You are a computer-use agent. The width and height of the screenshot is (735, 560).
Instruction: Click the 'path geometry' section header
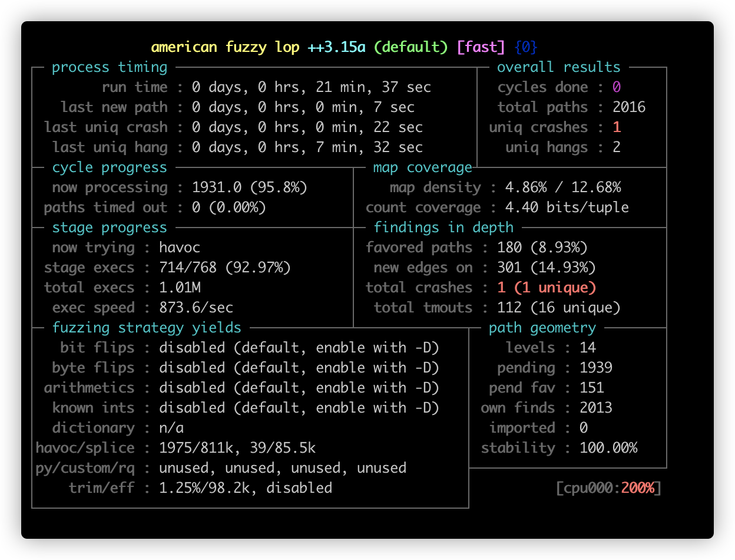pos(542,328)
